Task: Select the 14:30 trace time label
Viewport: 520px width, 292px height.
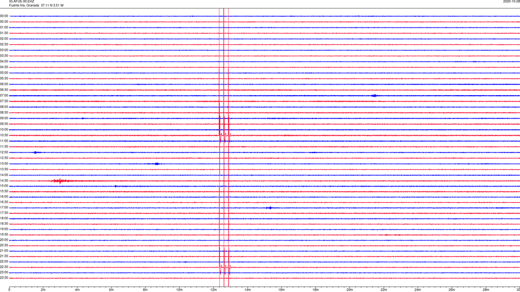Action: click(x=4, y=181)
